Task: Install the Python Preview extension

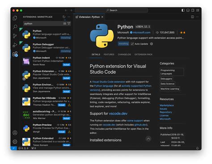Action: pos(62,132)
